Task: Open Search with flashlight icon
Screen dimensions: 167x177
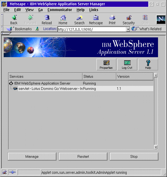Action: [80, 18]
